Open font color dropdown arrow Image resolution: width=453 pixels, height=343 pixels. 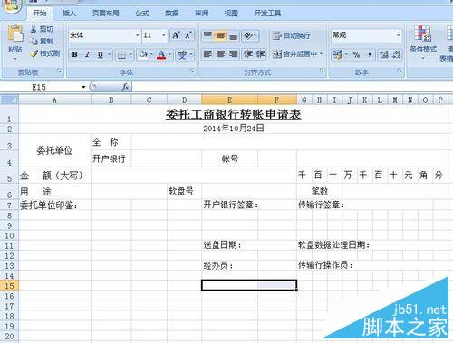[x=170, y=54]
